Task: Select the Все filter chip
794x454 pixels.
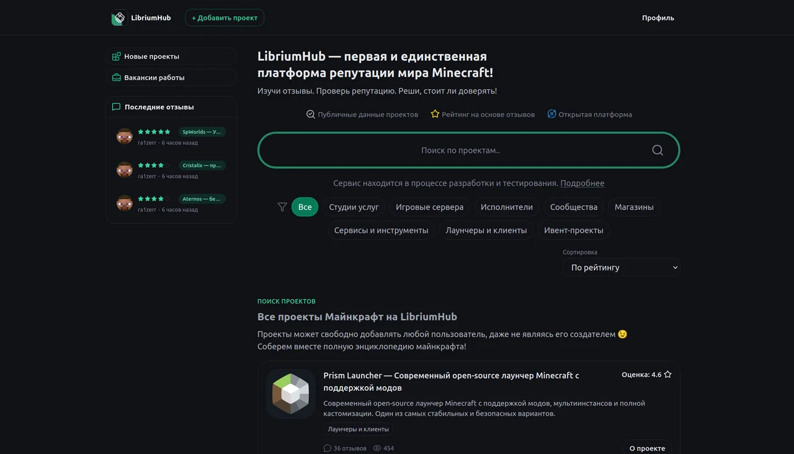Action: 305,207
